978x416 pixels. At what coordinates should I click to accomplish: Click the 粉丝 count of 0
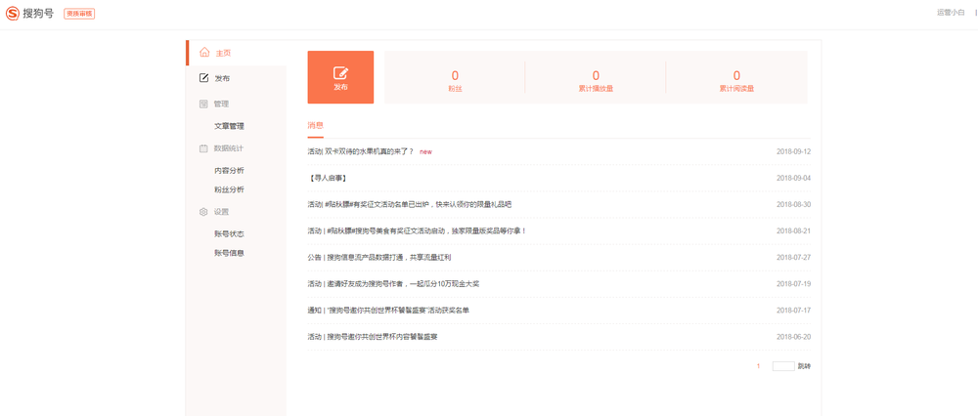pos(455,76)
